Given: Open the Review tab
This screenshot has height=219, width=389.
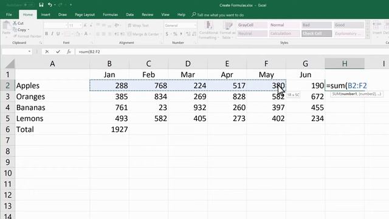Looking at the screenshot, I should (x=148, y=15).
